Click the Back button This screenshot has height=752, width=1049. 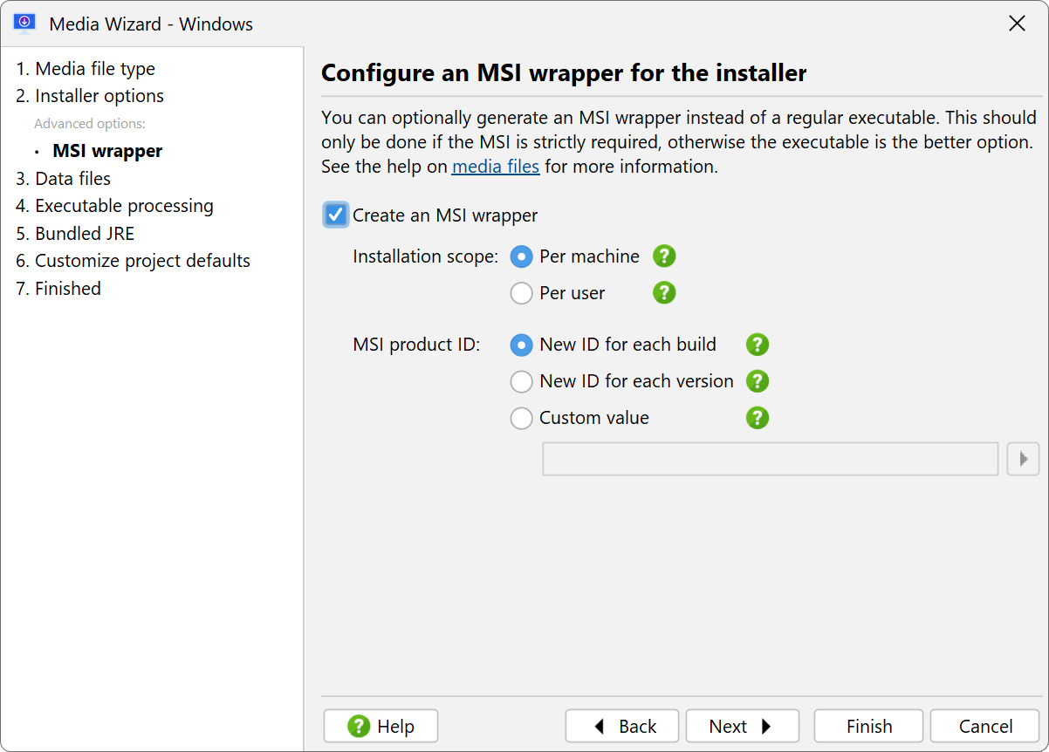(x=622, y=726)
